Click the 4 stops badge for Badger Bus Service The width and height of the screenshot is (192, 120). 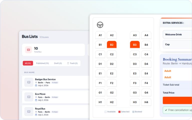[x=55, y=82]
